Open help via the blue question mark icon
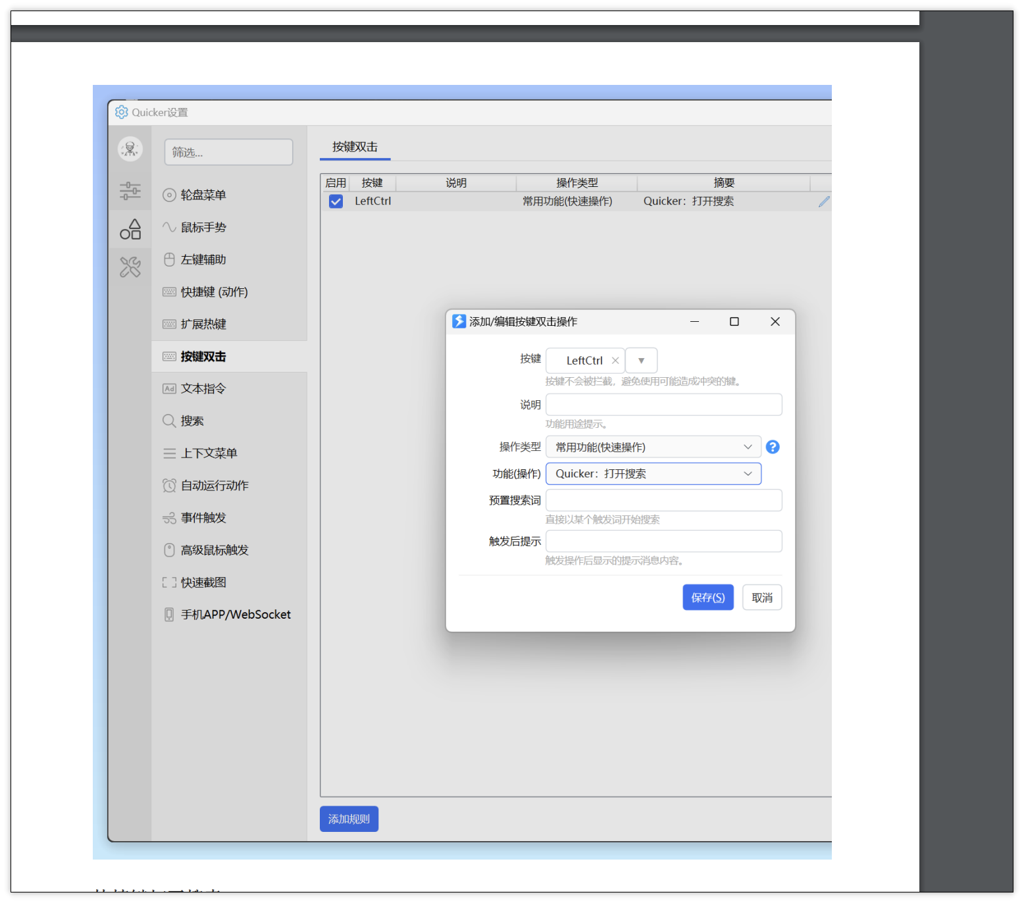 [x=773, y=447]
